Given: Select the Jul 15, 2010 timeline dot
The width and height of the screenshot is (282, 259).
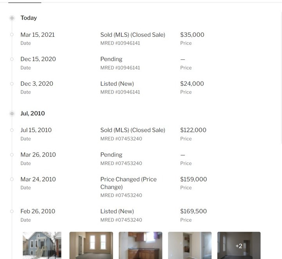Looking at the screenshot, I should (x=12, y=130).
